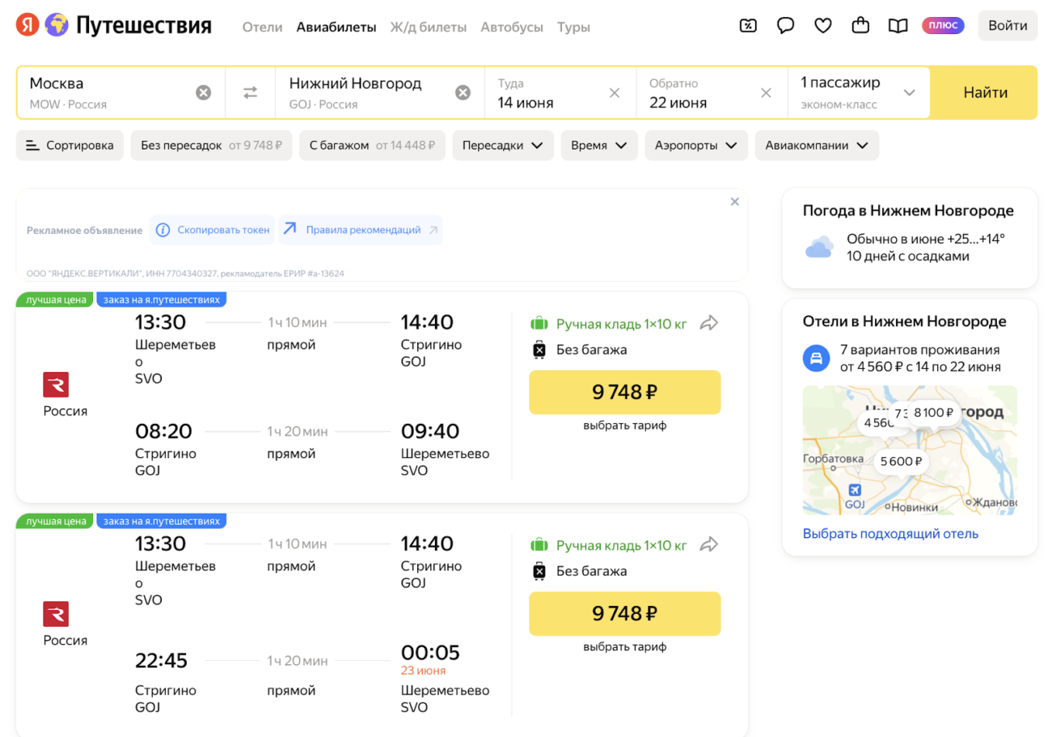Toggle the С багажом filter
The height and width of the screenshot is (737, 1048).
point(372,146)
